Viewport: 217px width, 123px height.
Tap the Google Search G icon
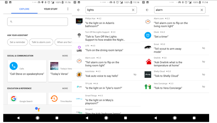[14, 99]
